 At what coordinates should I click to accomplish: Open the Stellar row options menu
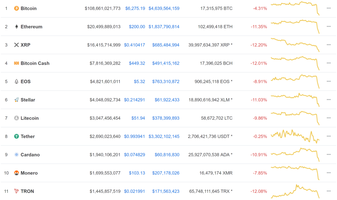(x=328, y=100)
